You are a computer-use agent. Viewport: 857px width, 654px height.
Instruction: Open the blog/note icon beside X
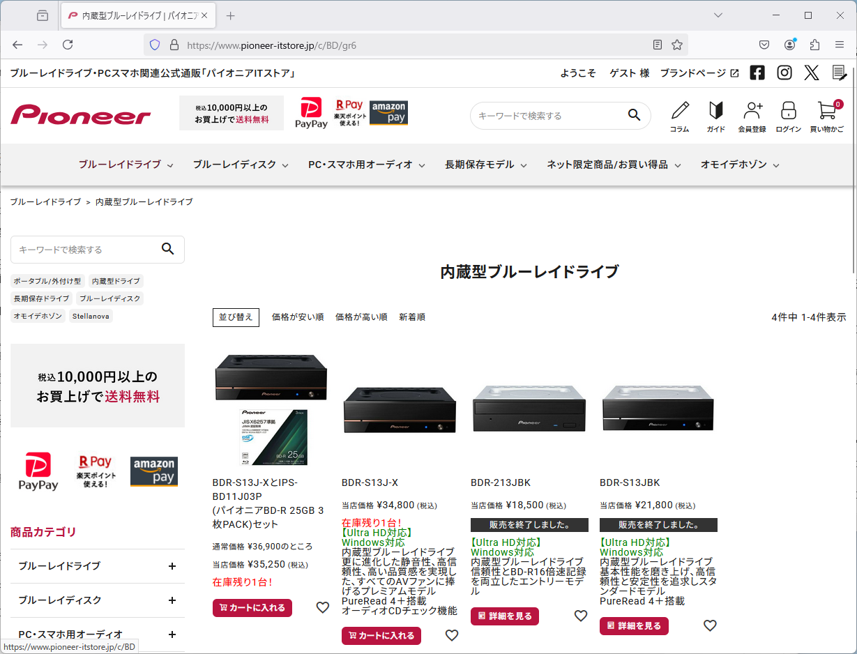[840, 73]
